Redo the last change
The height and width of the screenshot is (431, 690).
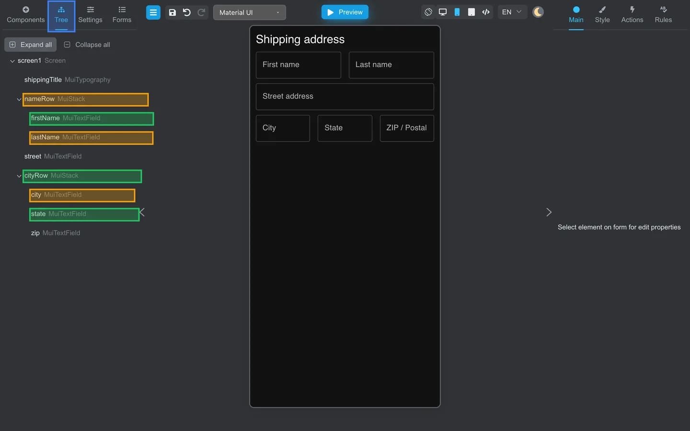point(201,12)
